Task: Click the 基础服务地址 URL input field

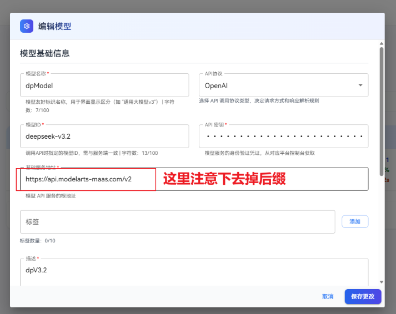Action: point(194,179)
